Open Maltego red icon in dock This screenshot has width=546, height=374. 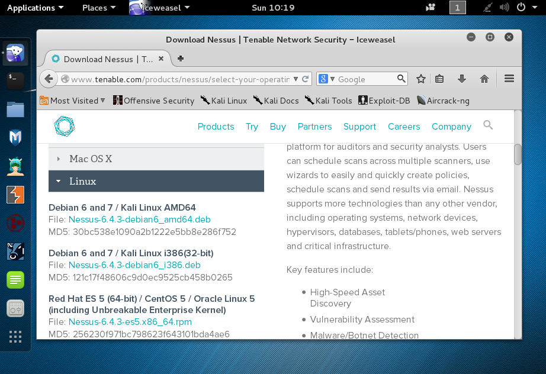(x=15, y=223)
